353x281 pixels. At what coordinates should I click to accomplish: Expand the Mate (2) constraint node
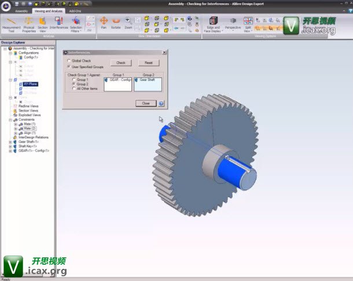[x=16, y=128]
